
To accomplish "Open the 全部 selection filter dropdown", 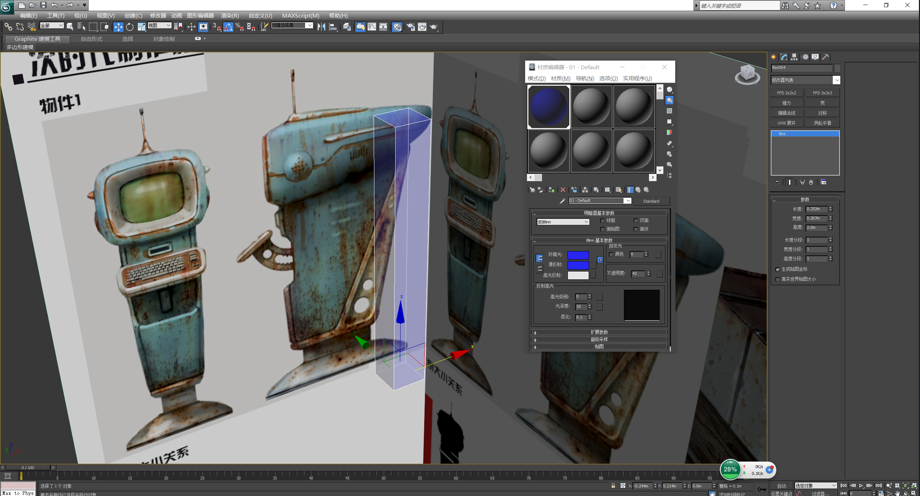I will pos(52,25).
